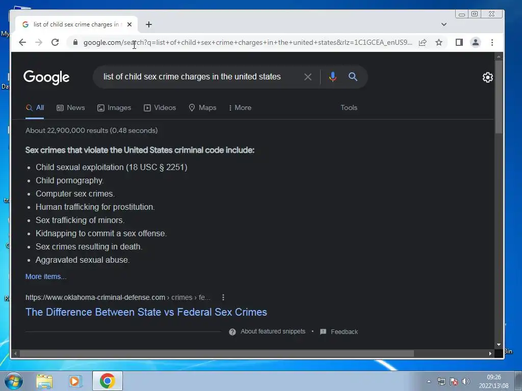This screenshot has height=391, width=522.
Task: Bookmark this tab with the star icon
Action: click(439, 42)
